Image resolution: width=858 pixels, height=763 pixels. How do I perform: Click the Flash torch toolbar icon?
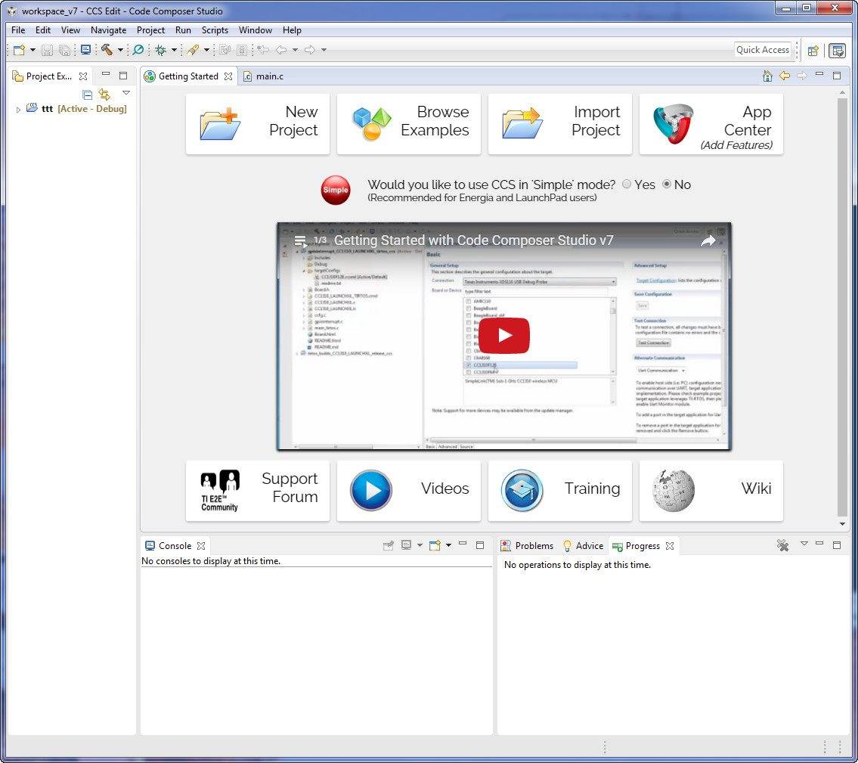click(193, 50)
